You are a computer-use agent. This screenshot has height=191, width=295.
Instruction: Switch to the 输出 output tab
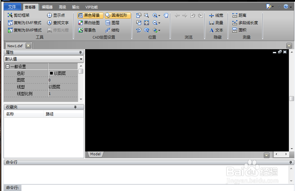(x=76, y=7)
